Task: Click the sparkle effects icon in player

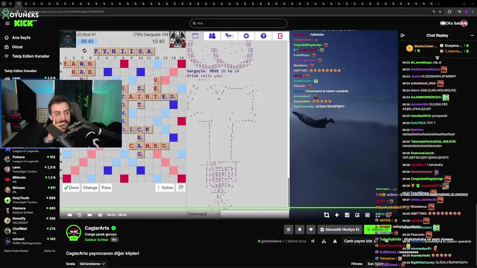Action: click(x=337, y=215)
